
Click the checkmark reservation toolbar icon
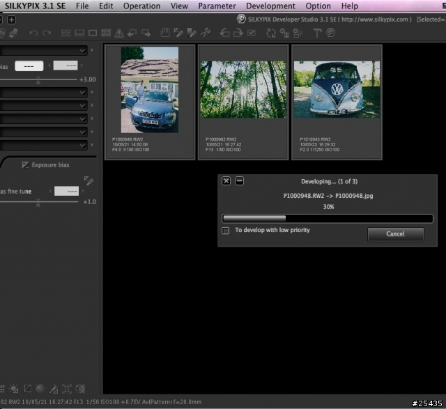coord(252,33)
